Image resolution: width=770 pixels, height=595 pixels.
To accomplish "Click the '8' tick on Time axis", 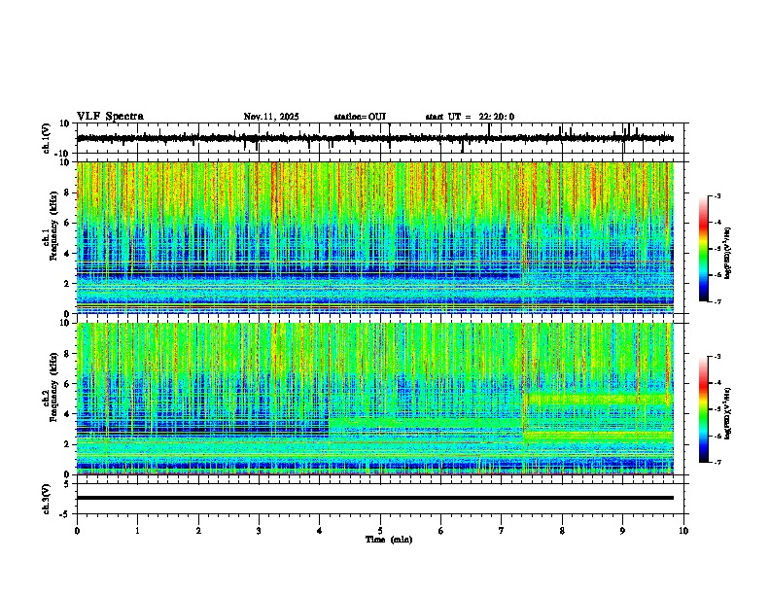I will point(562,531).
